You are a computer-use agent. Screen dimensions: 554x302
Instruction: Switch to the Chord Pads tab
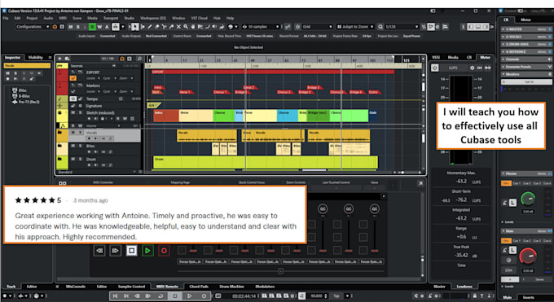click(199, 287)
